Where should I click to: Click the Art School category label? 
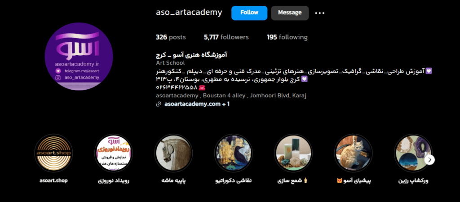point(170,63)
